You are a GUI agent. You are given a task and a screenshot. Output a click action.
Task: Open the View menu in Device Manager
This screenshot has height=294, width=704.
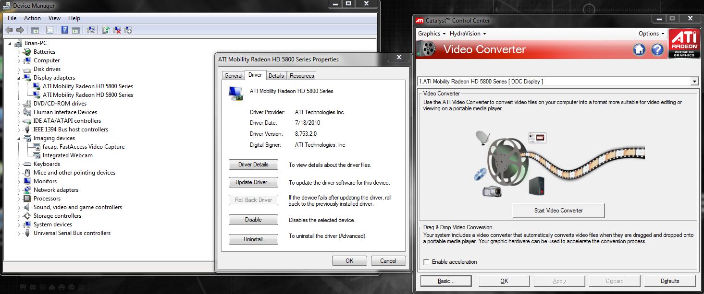[x=54, y=18]
